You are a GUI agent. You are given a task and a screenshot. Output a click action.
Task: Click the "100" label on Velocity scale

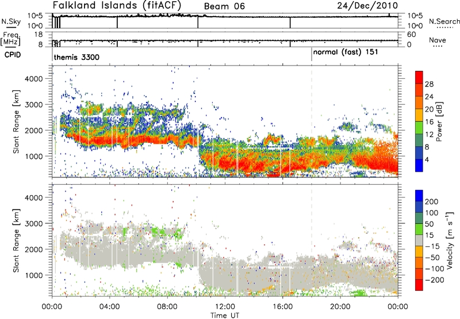[x=432, y=213]
